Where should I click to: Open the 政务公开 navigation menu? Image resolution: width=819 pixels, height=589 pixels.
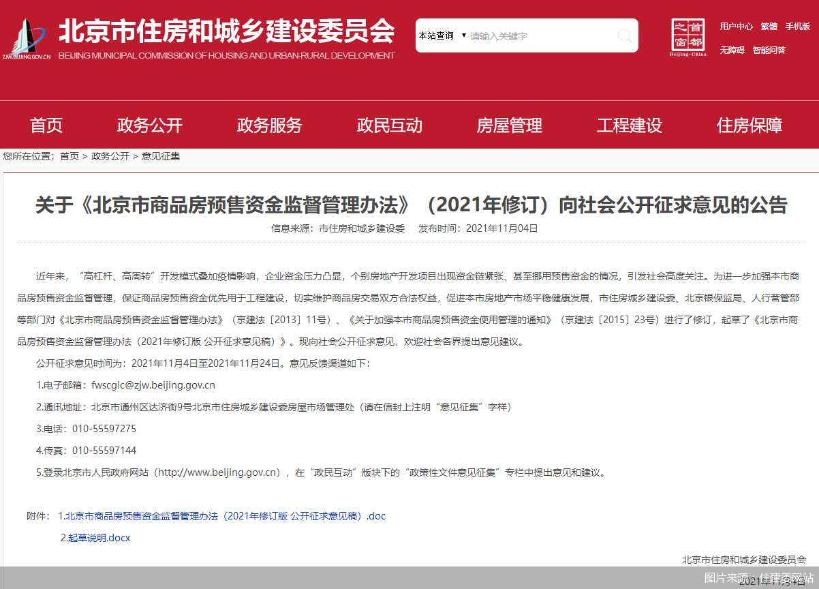point(150,125)
